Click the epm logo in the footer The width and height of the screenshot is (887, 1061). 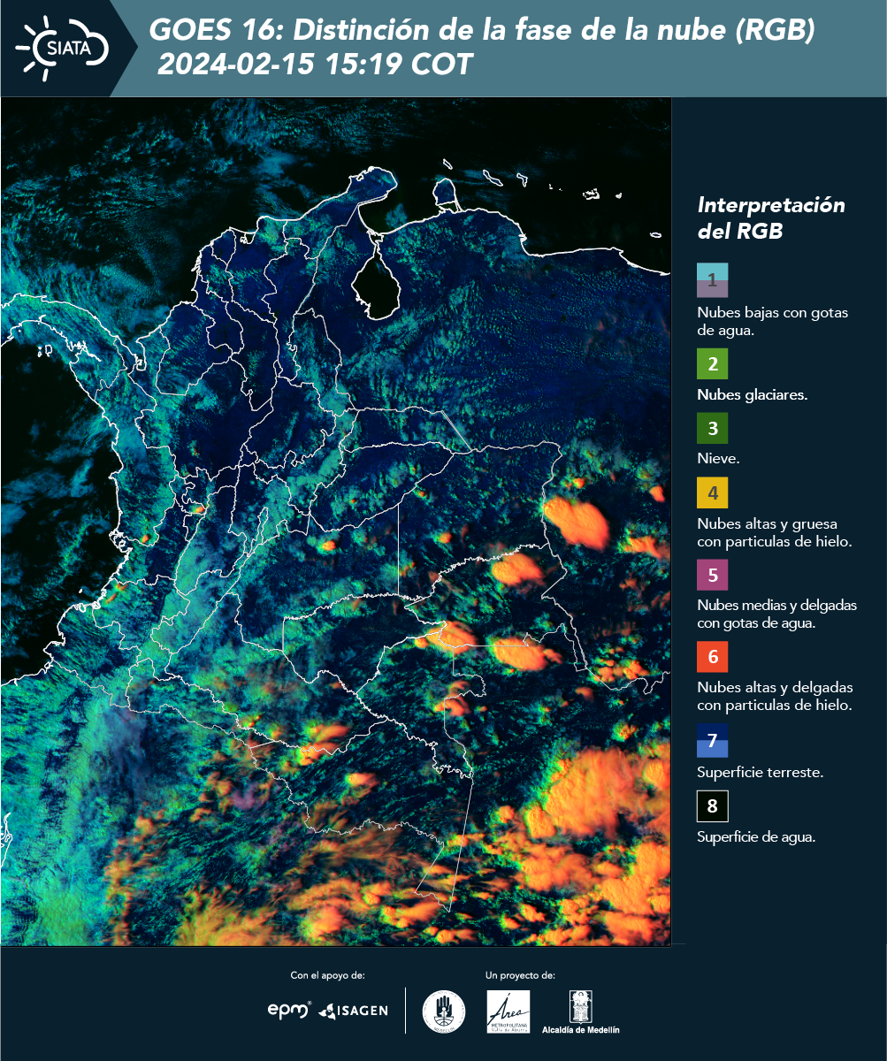289,1010
